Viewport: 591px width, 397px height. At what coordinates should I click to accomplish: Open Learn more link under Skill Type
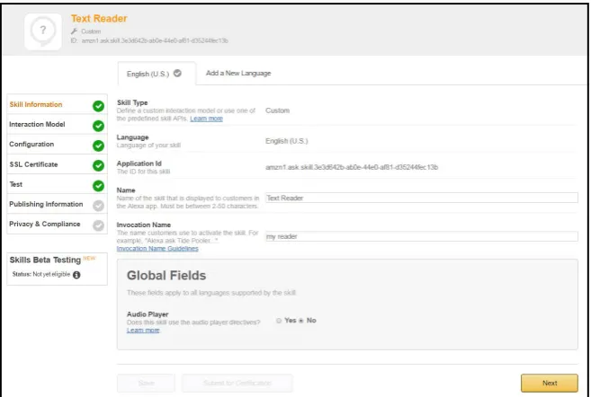(x=206, y=119)
